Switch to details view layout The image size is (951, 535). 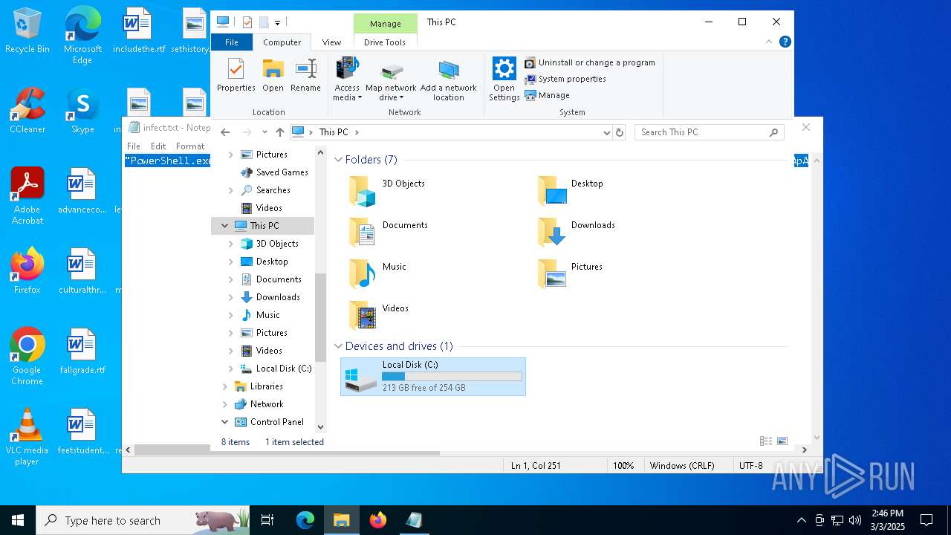766,441
